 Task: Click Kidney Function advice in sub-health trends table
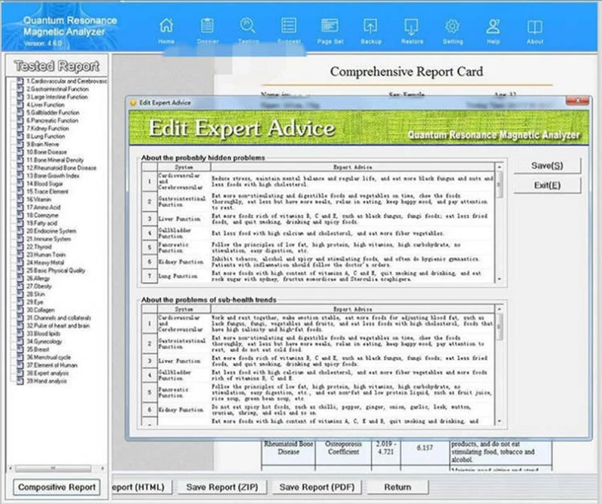(352, 410)
